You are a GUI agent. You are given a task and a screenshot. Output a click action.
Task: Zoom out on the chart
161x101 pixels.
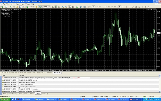66,7
